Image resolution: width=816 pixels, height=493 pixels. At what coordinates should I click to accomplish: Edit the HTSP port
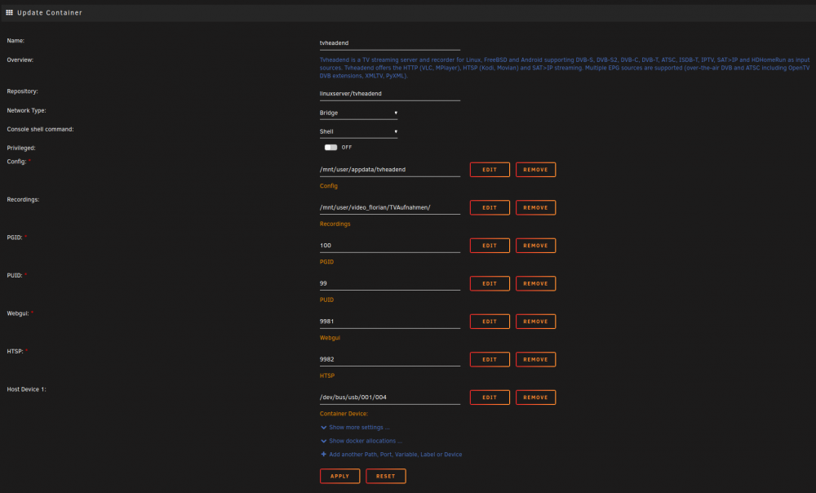(x=490, y=360)
